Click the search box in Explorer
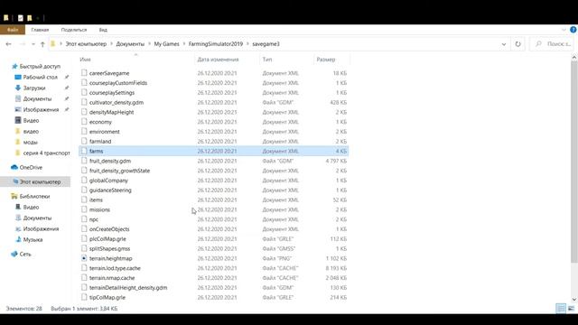Viewport: 578px width, 325px height. pyautogui.click(x=552, y=44)
